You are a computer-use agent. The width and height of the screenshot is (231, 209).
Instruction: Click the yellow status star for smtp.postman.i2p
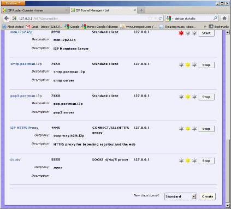coord(188,65)
